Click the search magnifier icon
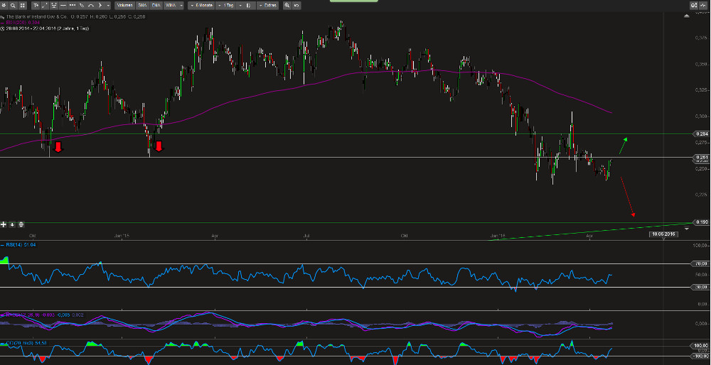This screenshot has height=365, width=711. 13,6
